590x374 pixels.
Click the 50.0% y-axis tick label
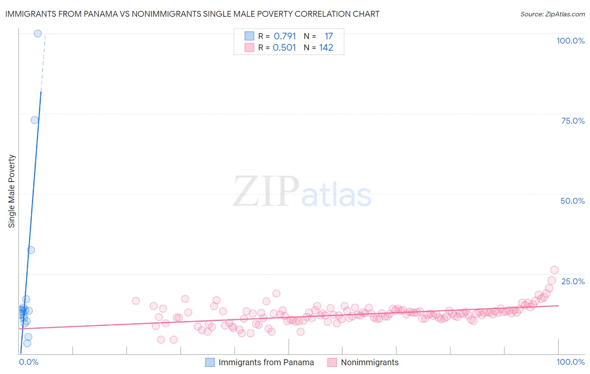point(572,201)
